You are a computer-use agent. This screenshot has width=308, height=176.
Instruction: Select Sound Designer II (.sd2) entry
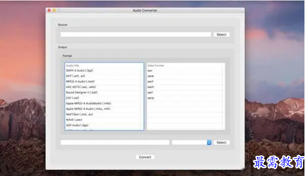[103, 92]
